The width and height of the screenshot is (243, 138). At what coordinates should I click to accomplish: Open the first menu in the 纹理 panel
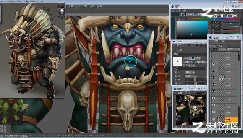(x=180, y=93)
